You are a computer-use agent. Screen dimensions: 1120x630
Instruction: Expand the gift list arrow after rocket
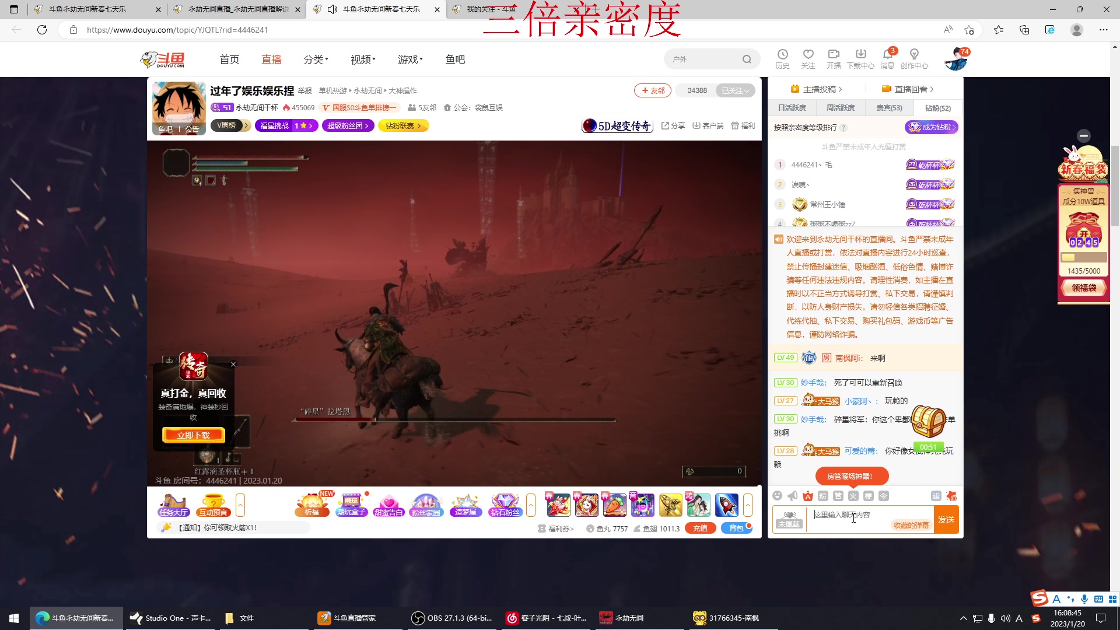tap(747, 505)
